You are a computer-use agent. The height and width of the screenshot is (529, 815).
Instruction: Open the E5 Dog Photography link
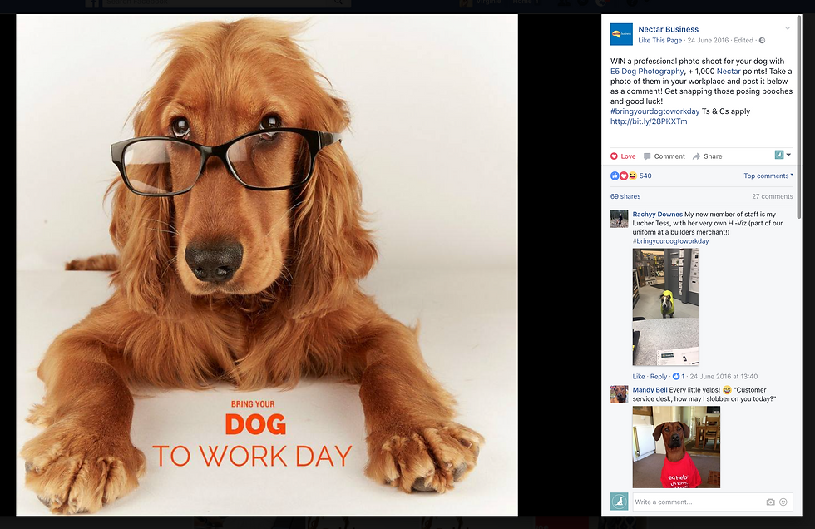pos(647,72)
